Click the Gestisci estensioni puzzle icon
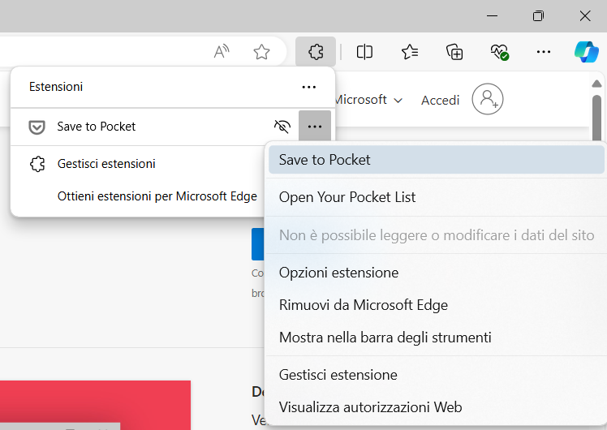Screen dimensions: 607x430 pos(37,164)
